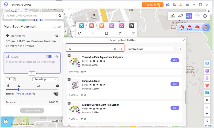
Task: Open the hamburger menu icon
Action: (188, 5)
